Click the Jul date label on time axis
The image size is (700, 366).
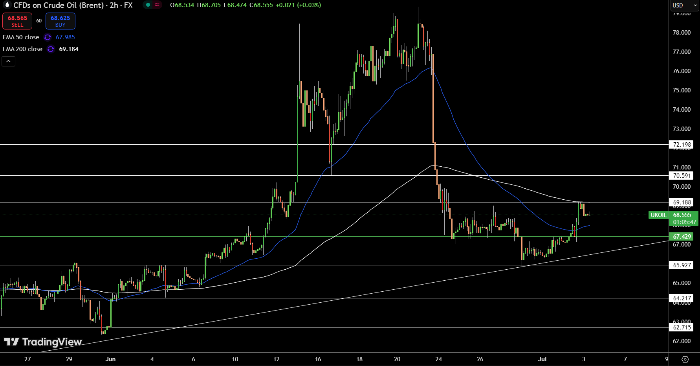click(x=542, y=359)
